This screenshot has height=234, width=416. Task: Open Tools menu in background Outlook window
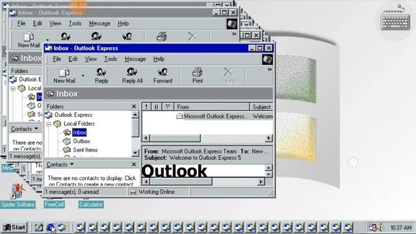tap(75, 23)
